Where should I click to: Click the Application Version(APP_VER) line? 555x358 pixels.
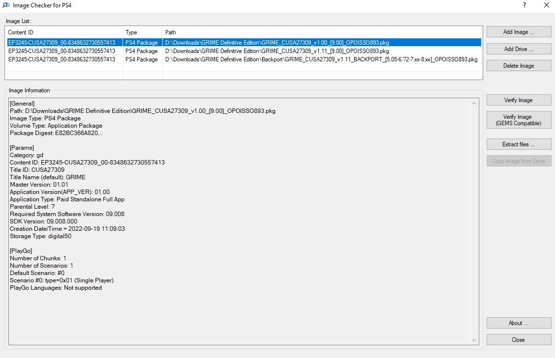coord(60,192)
